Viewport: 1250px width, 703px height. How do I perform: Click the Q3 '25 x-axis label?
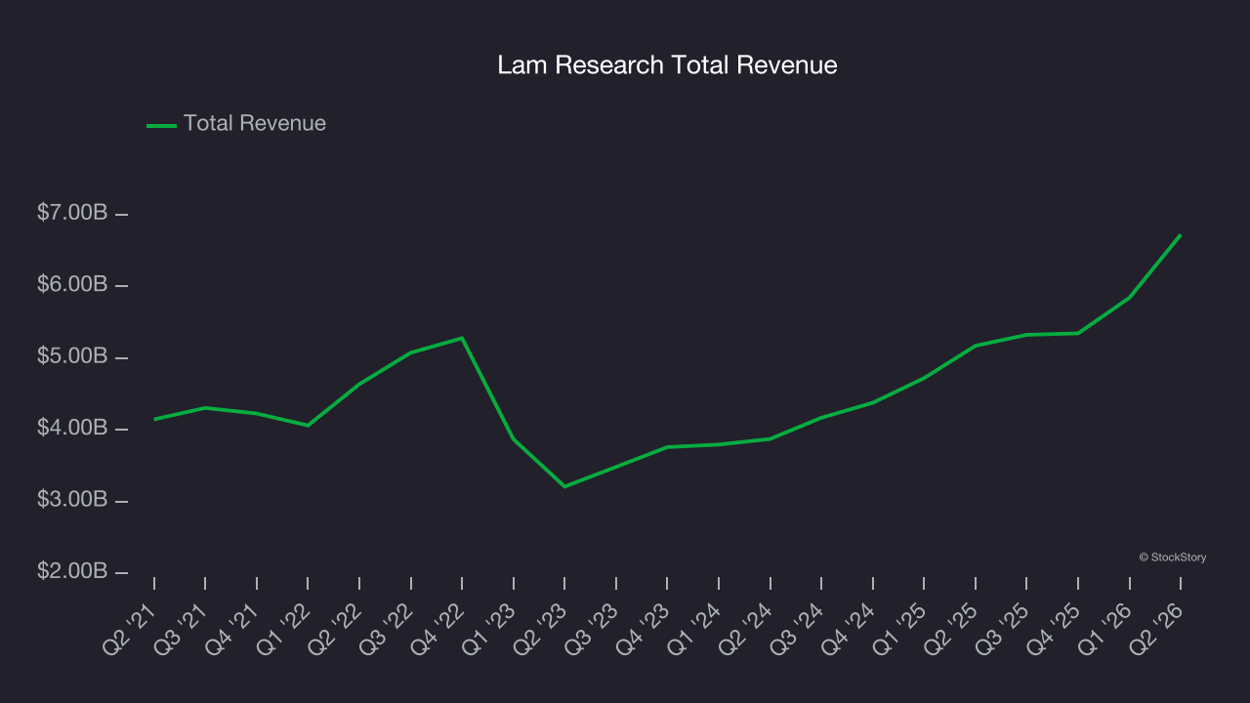coord(1003,628)
